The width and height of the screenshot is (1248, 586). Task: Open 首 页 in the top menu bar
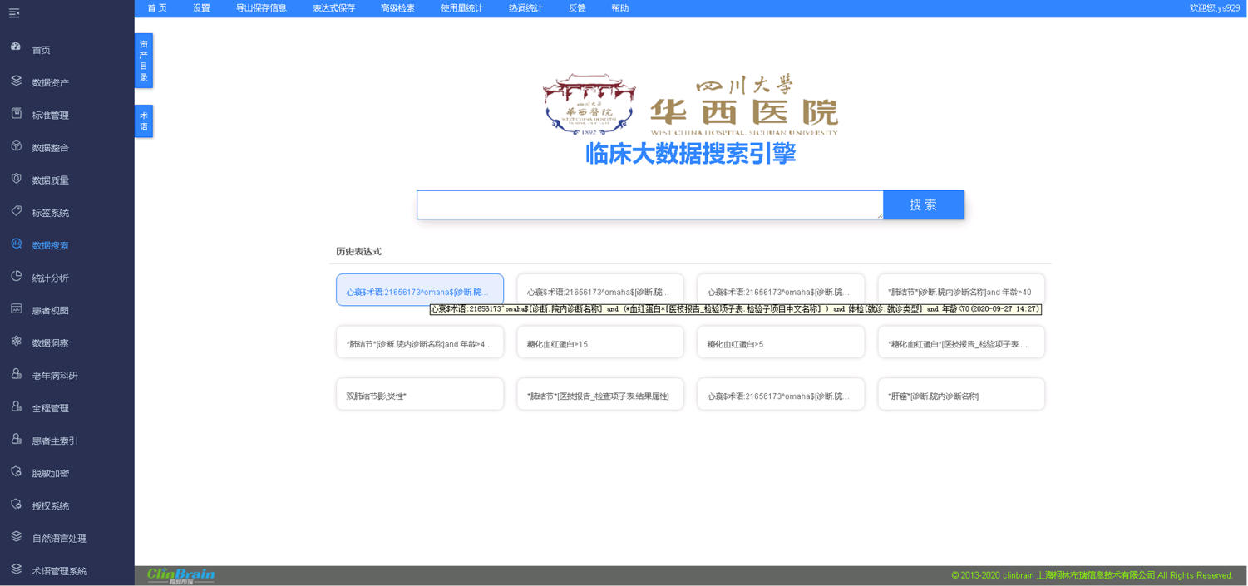pos(157,8)
